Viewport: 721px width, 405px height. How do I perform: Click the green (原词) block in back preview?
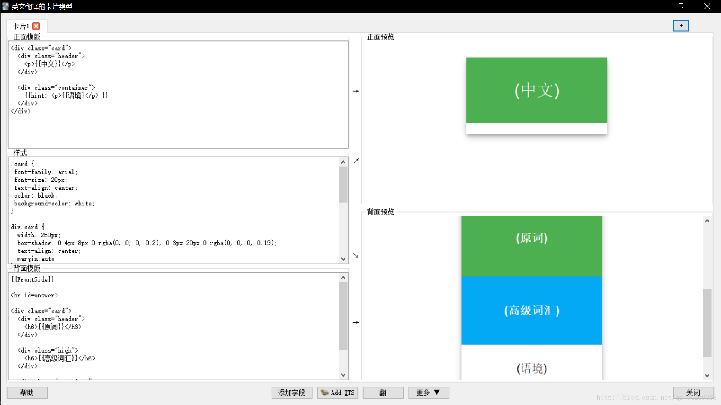click(531, 246)
